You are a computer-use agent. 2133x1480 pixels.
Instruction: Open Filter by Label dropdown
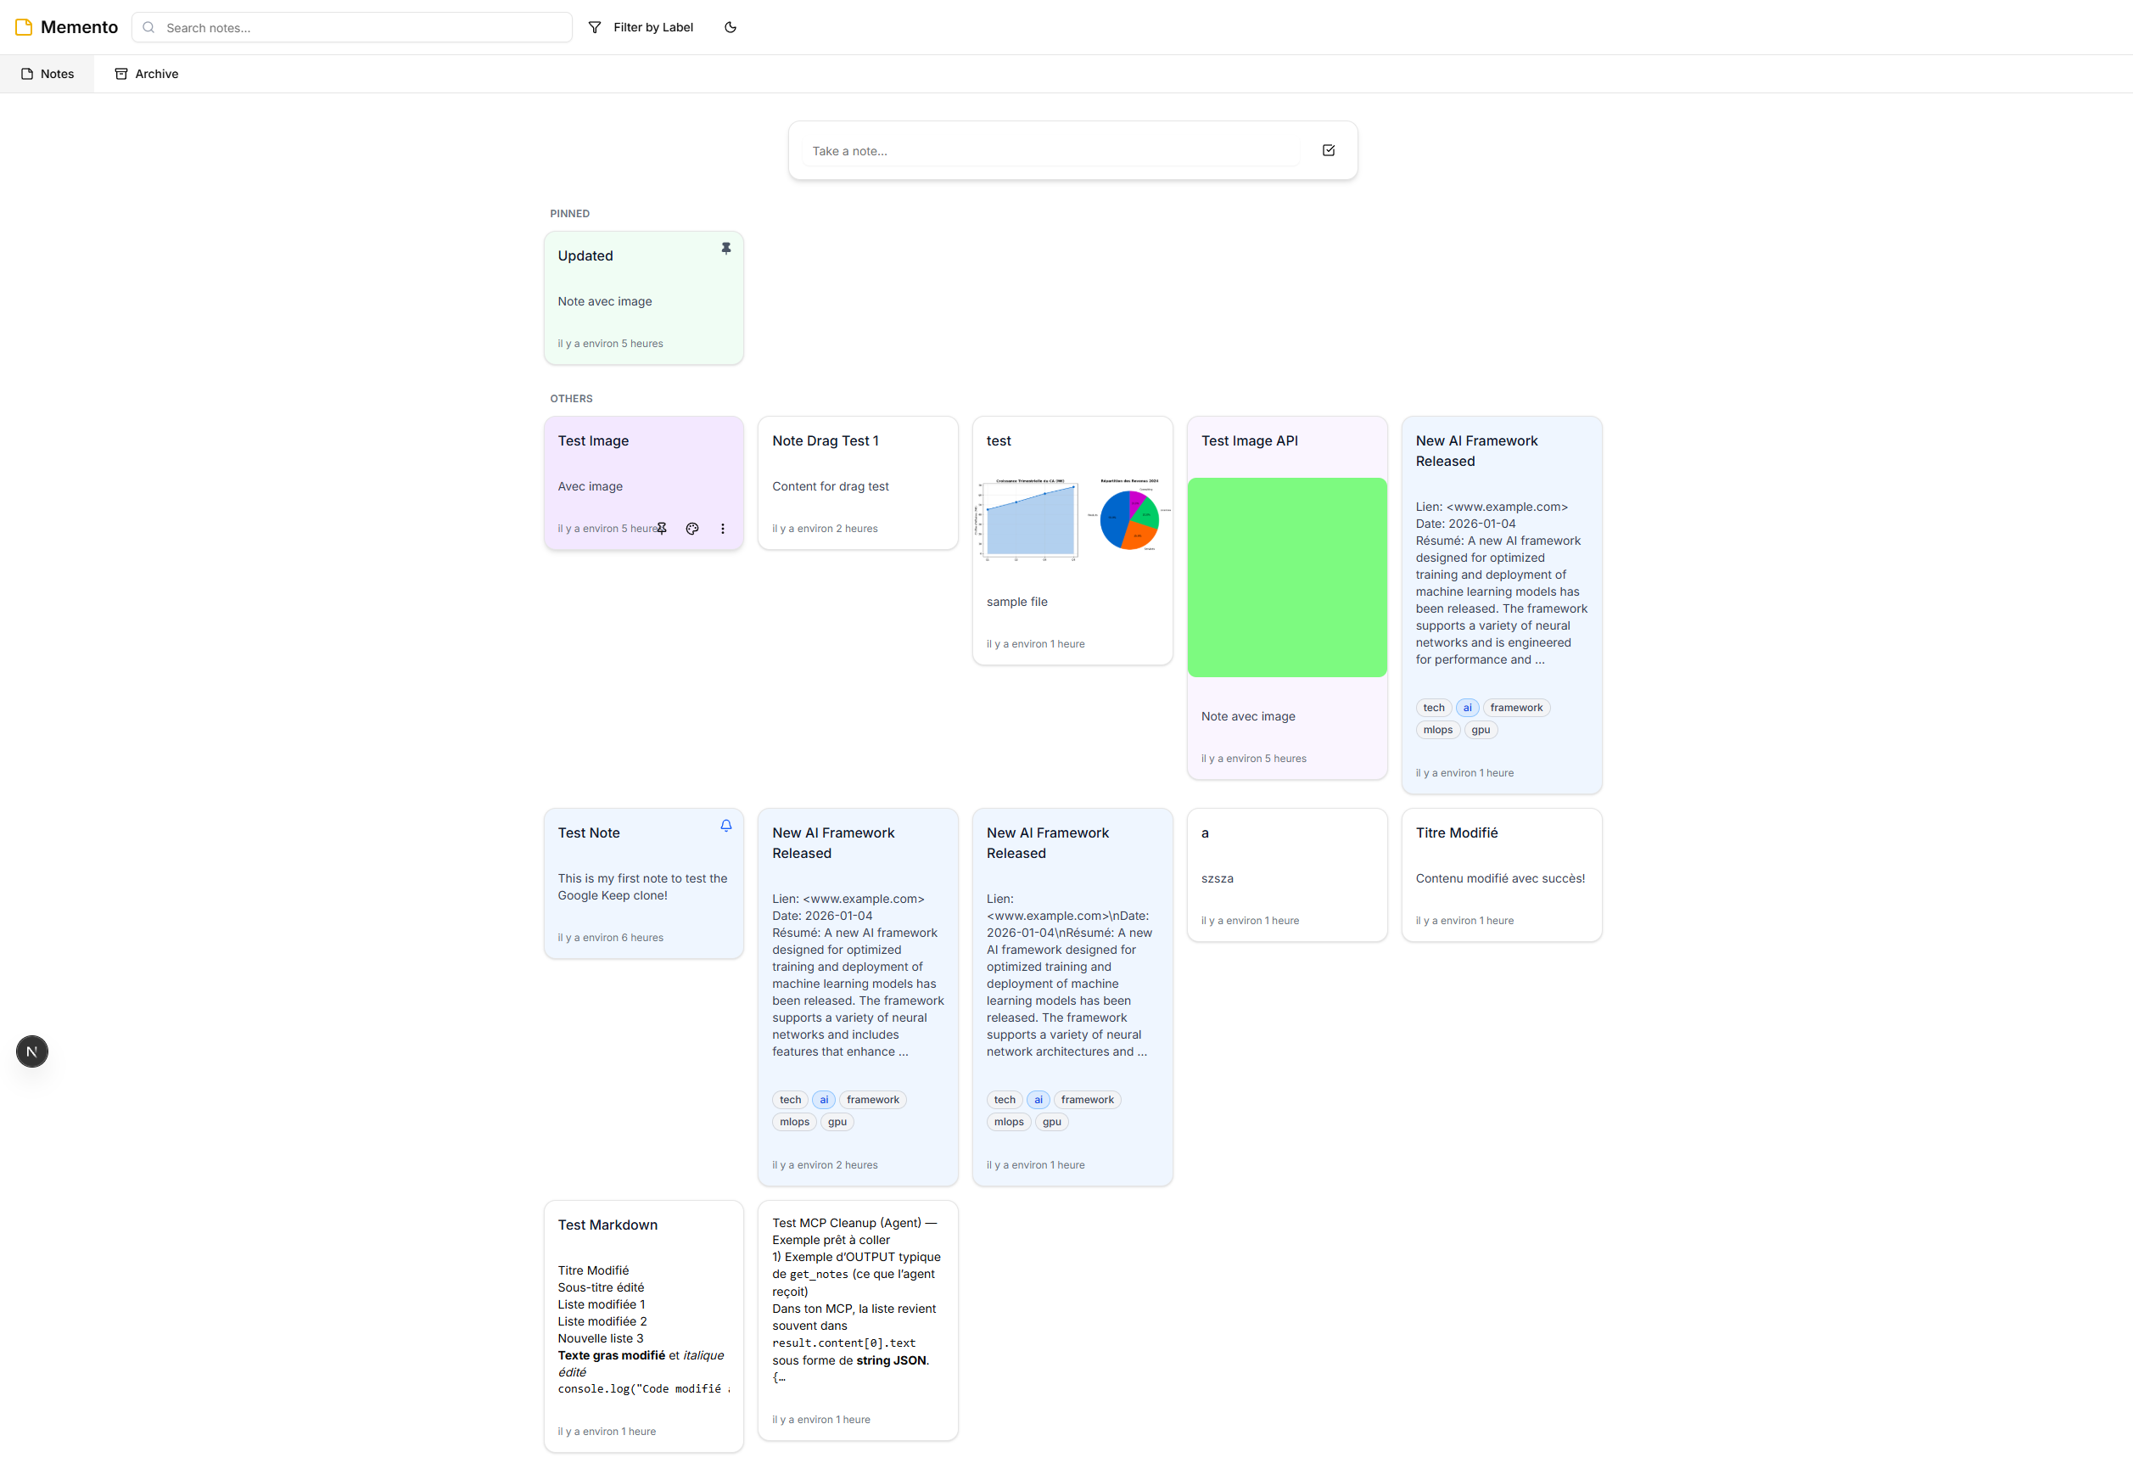[x=652, y=28]
